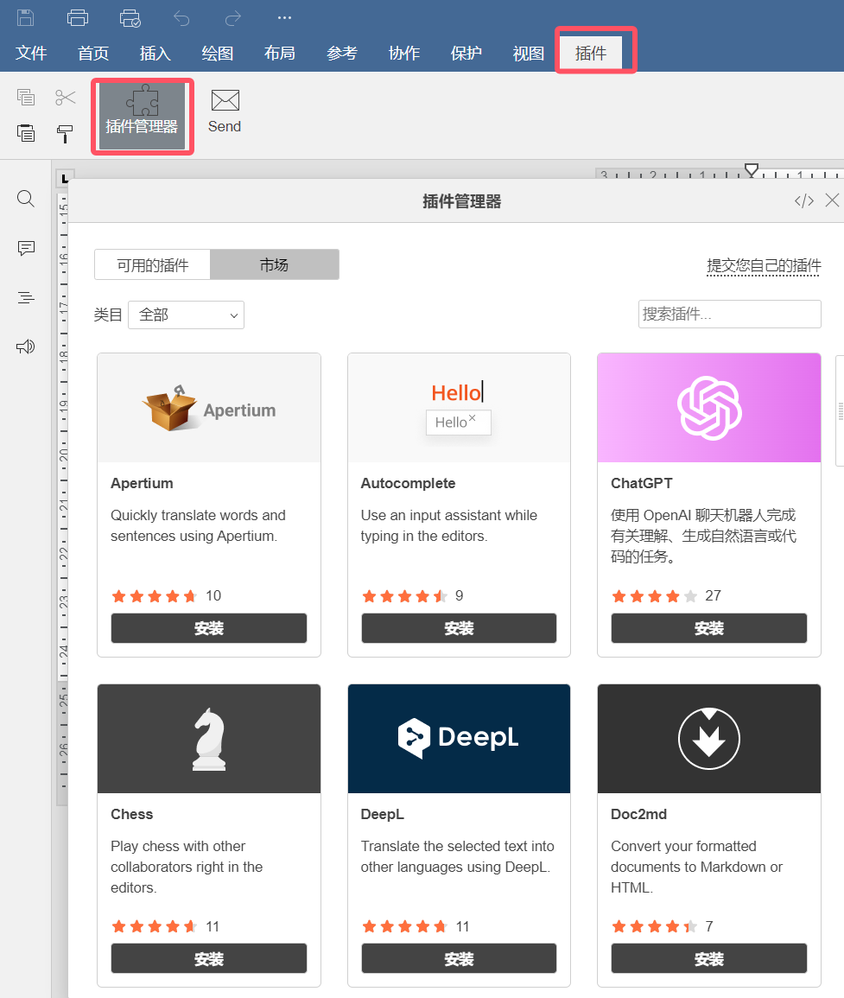This screenshot has height=998, width=844.
Task: Open the developer mode code icon
Action: 804,201
